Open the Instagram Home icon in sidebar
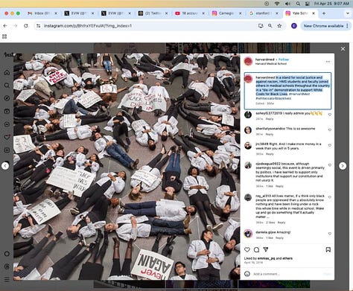Image resolution: width=353 pixels, height=291 pixels. [7, 72]
